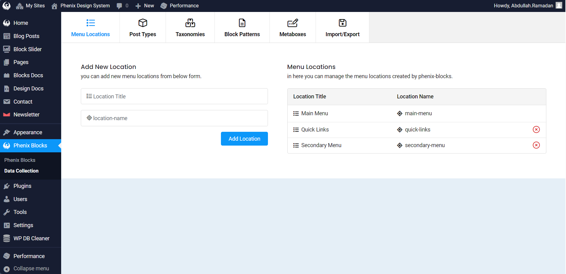Open the Settings menu label

tap(23, 225)
